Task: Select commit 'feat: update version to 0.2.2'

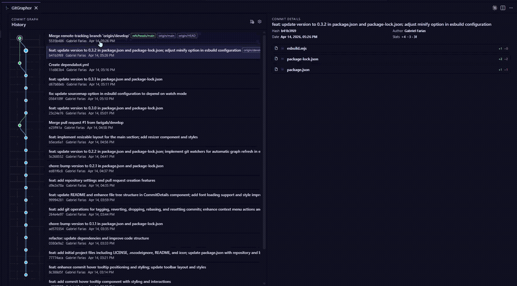Action: [x=153, y=154]
